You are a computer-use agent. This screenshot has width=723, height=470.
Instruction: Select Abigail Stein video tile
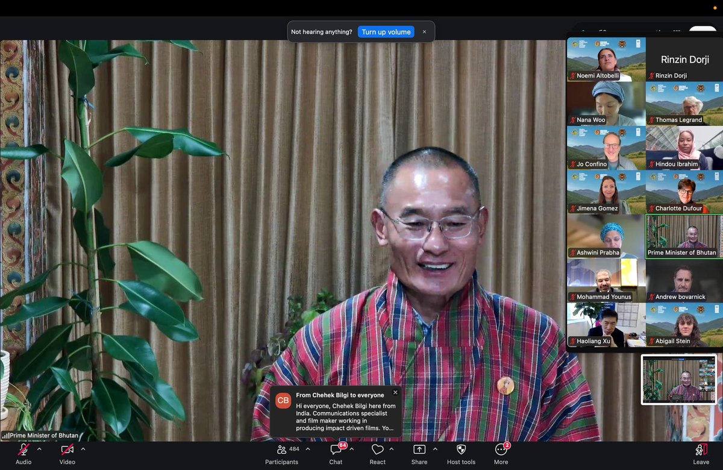point(684,325)
